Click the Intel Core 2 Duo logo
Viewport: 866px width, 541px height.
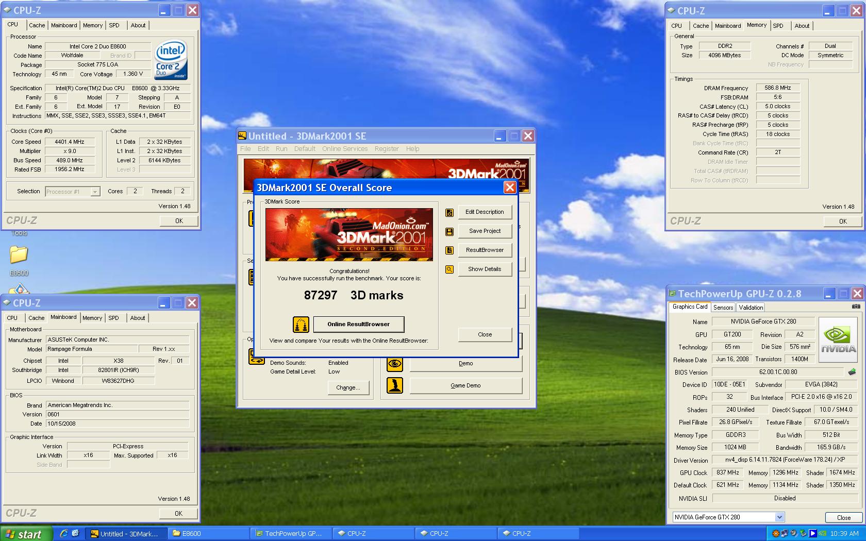pos(171,59)
